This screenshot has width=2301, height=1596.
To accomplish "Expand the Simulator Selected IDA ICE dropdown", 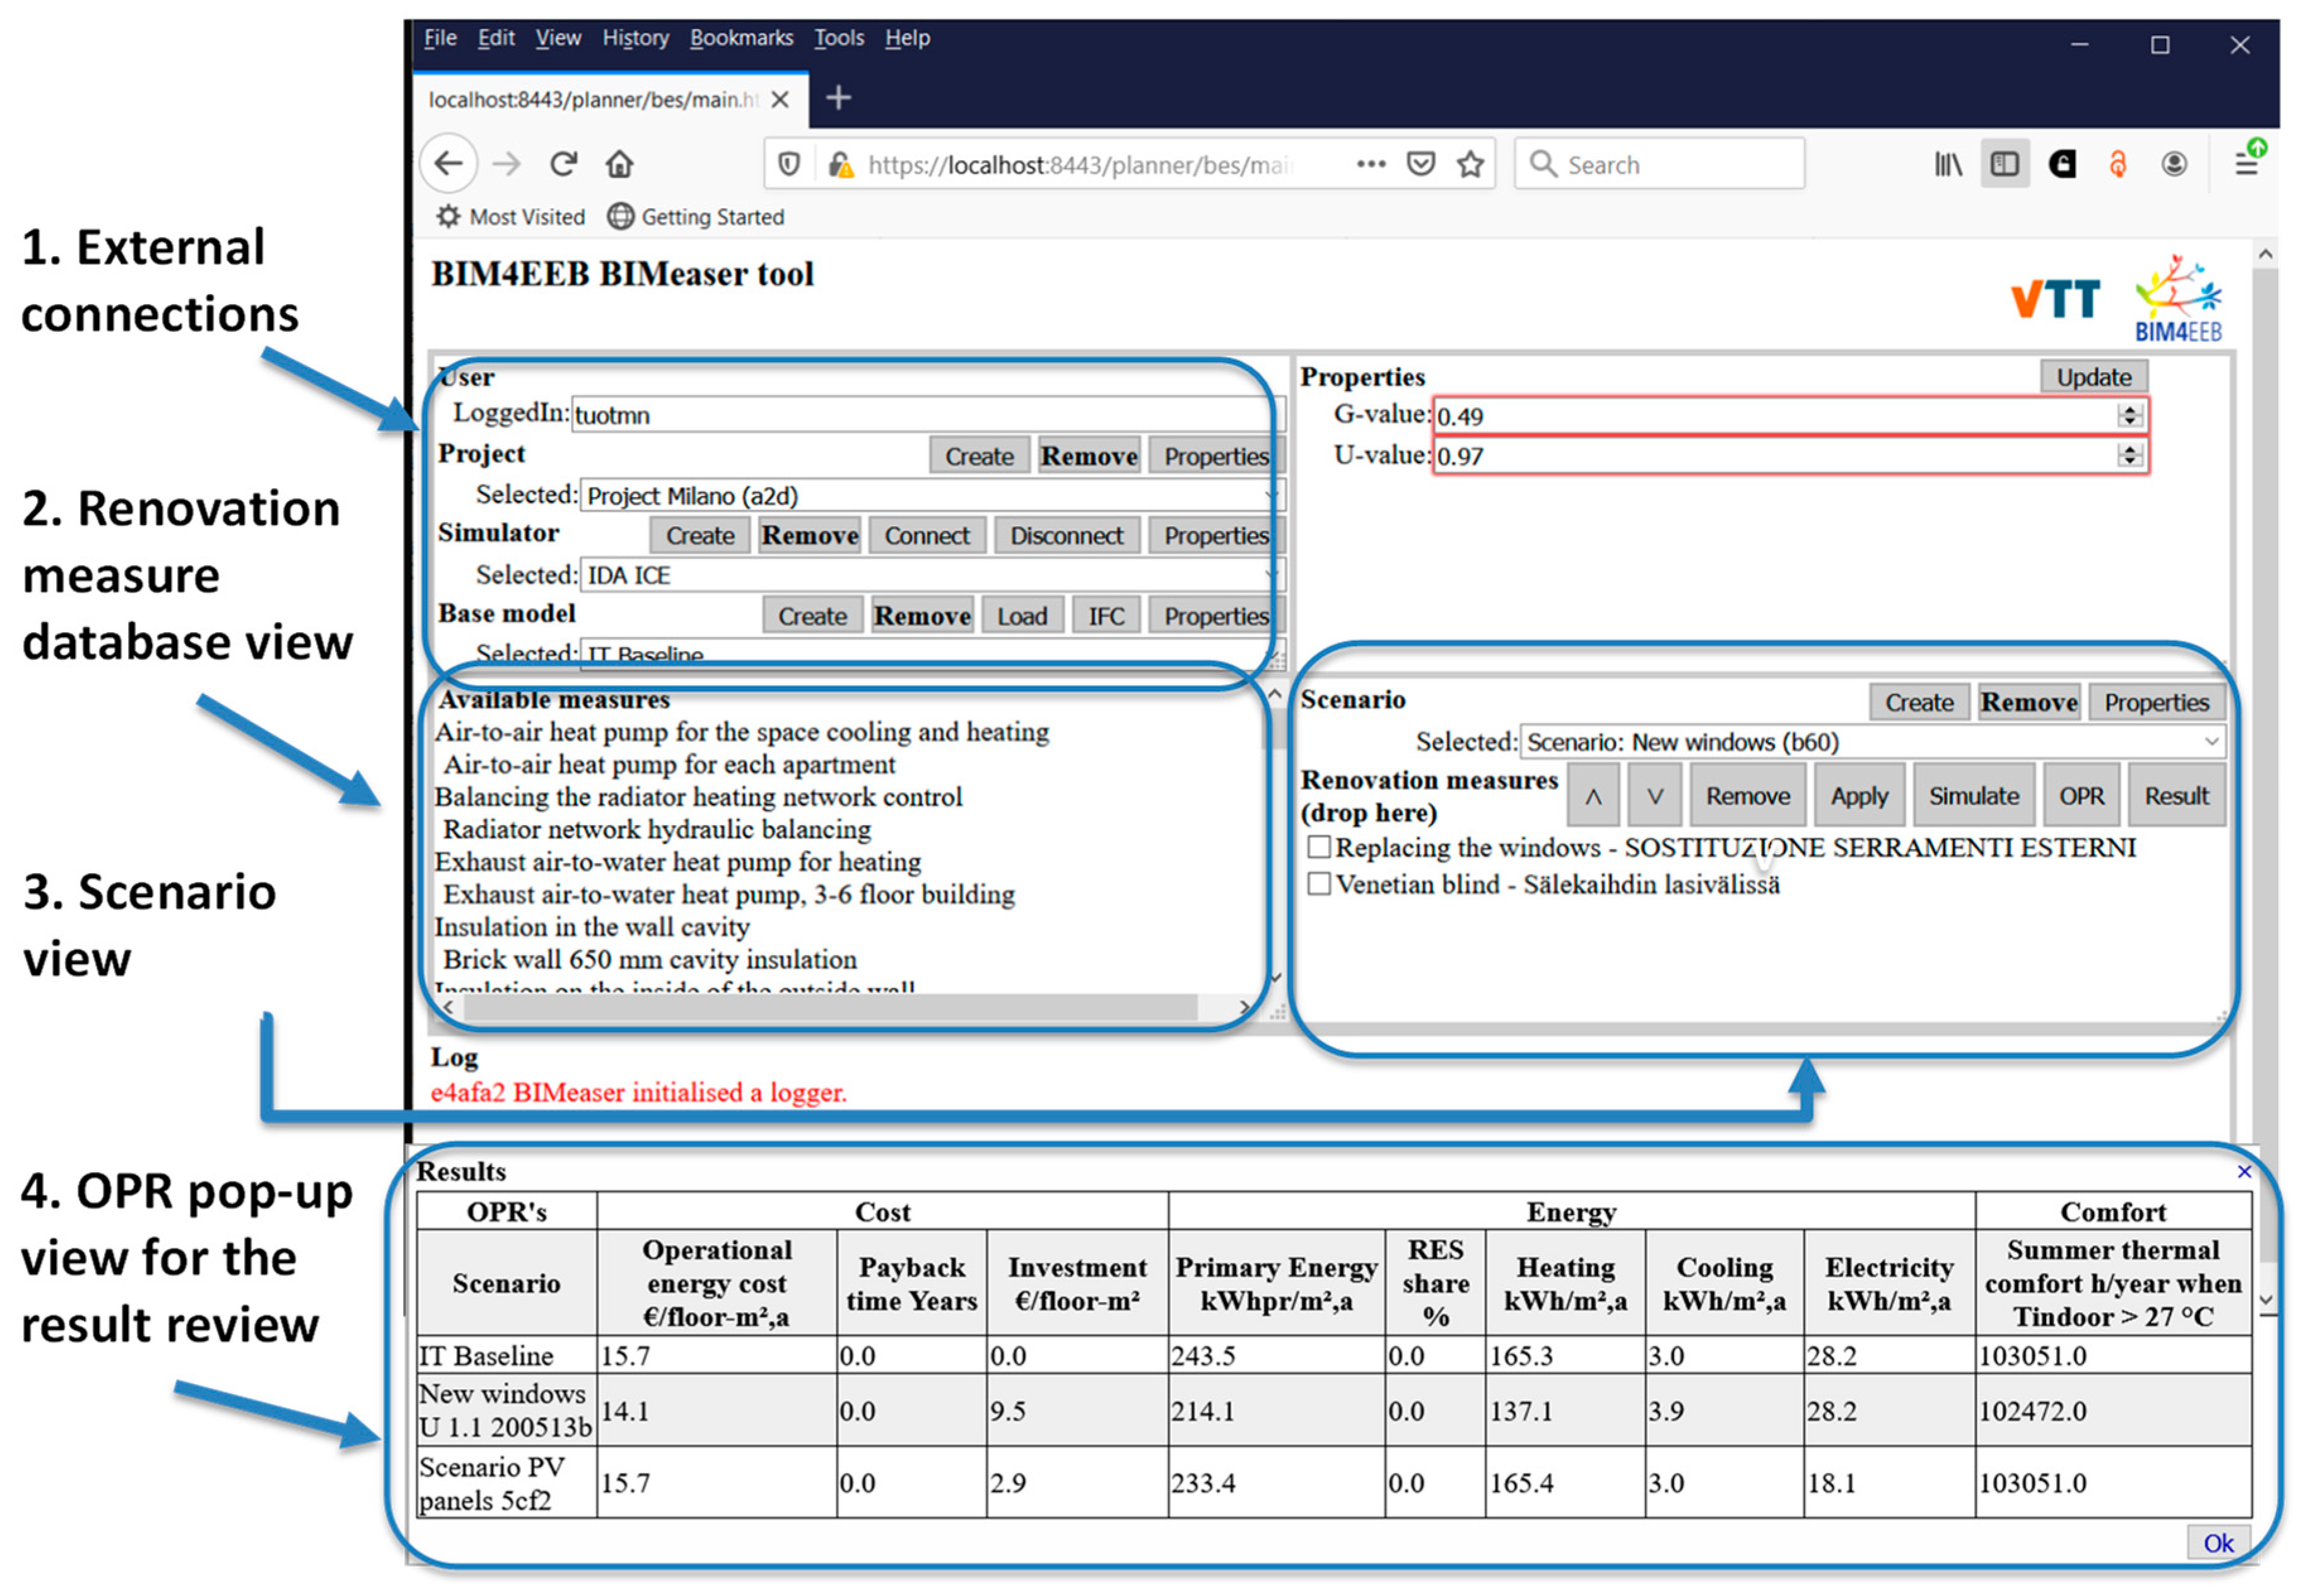I will pyautogui.click(x=930, y=575).
